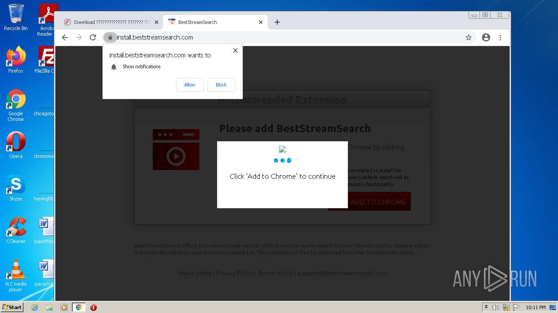Viewport: 558px width, 313px height.
Task: Click the Chrome taskbar button
Action: pos(78,307)
